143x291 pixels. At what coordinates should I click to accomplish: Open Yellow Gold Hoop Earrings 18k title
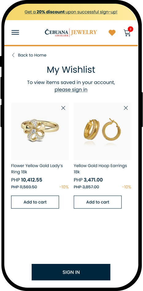(x=100, y=169)
